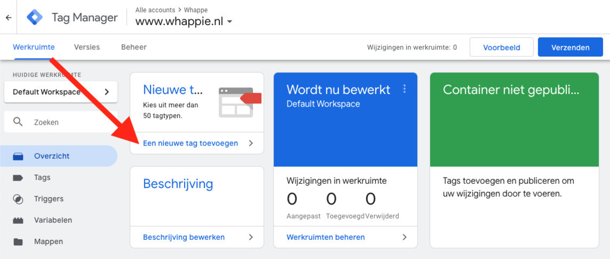Click Wijzigingen in werkruimte: 0 status text
Viewport: 610px width, 259px height.
[x=412, y=47]
